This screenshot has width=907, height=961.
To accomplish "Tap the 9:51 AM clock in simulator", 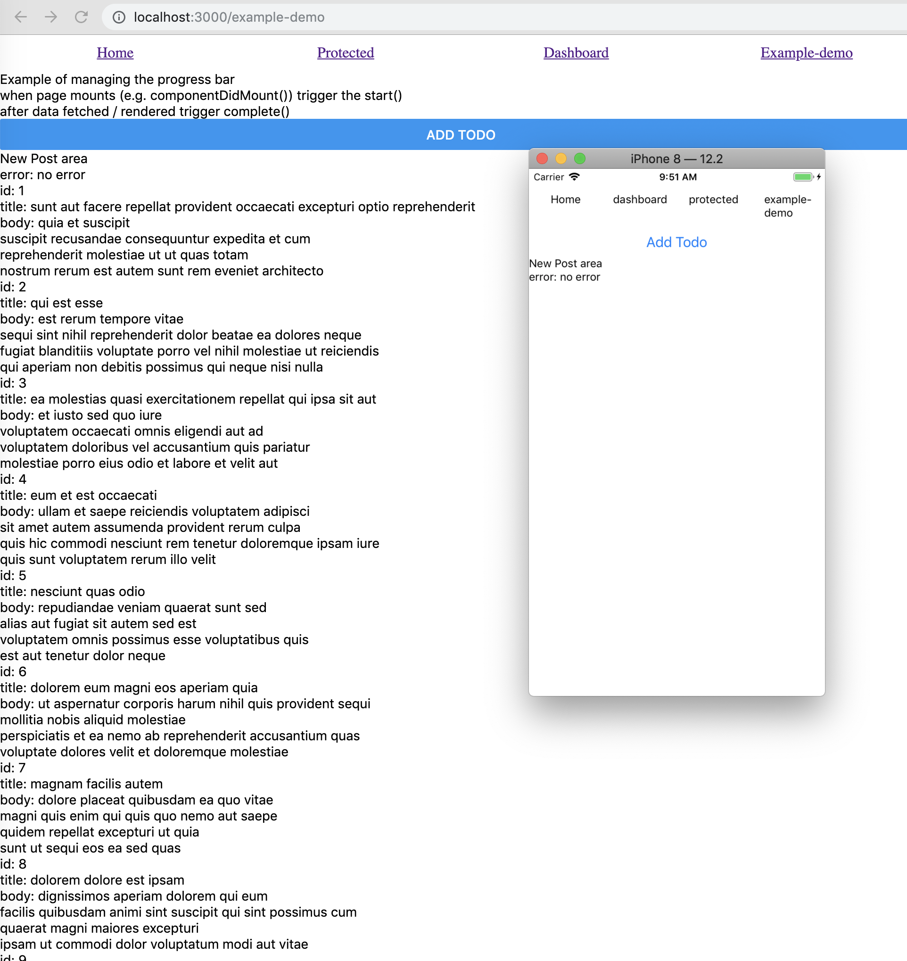I will tap(678, 177).
